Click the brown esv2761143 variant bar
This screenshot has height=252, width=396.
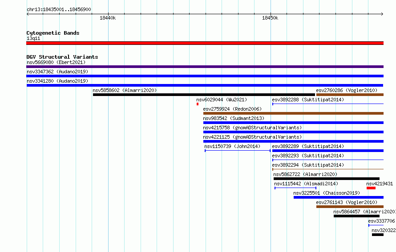click(x=350, y=207)
